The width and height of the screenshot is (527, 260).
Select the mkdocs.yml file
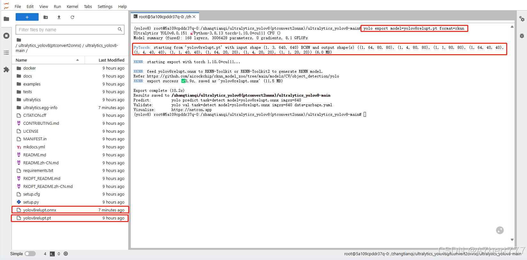pos(70,147)
